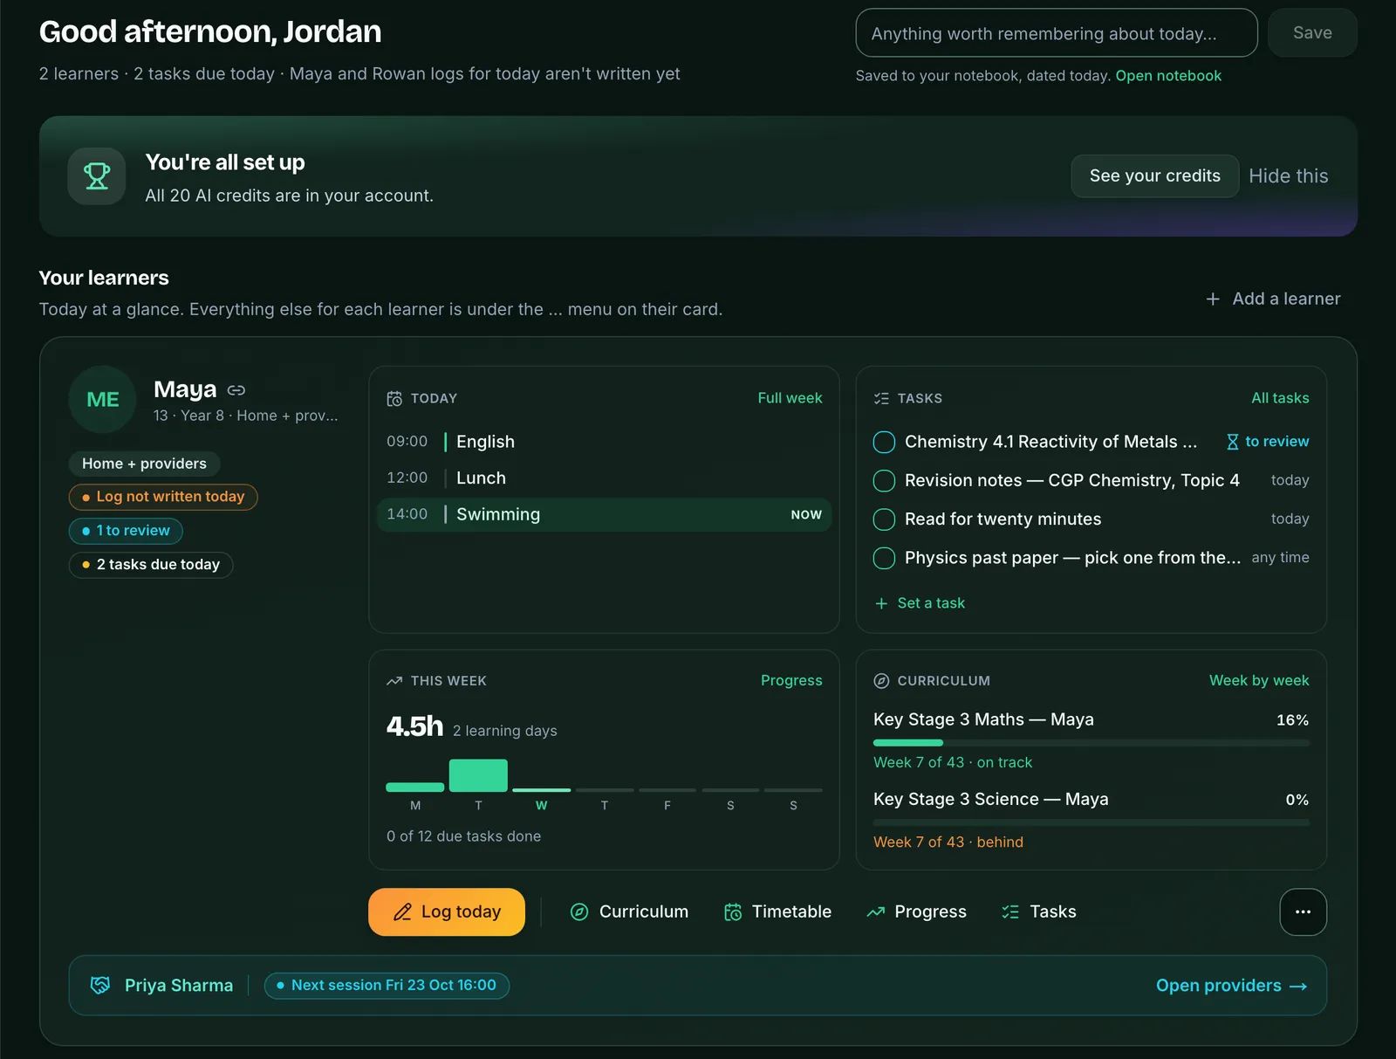This screenshot has height=1059, width=1396.
Task: Click the '2 tasks due today' badge
Action: [151, 565]
